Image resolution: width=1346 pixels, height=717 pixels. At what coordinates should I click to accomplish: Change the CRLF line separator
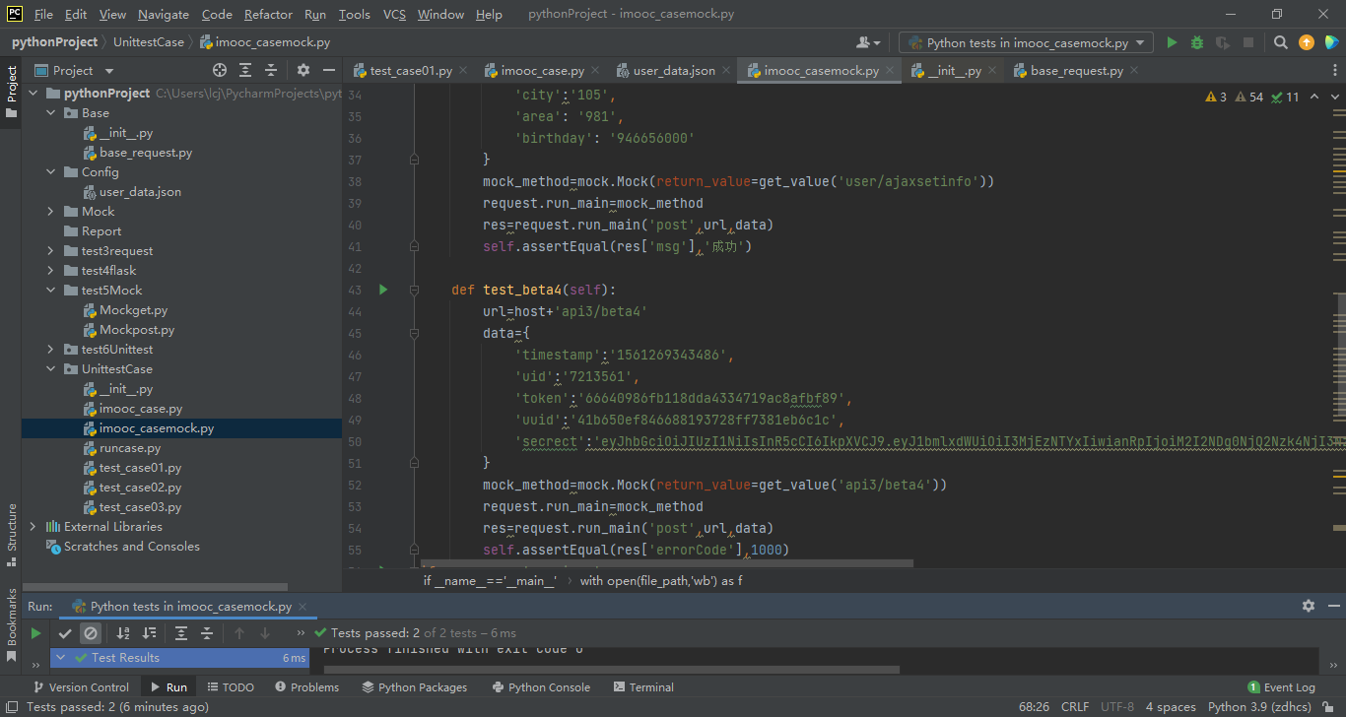point(1074,707)
